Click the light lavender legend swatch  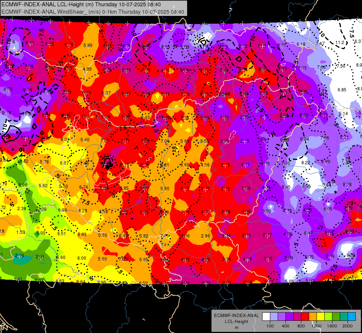pyautogui.click(x=274, y=317)
